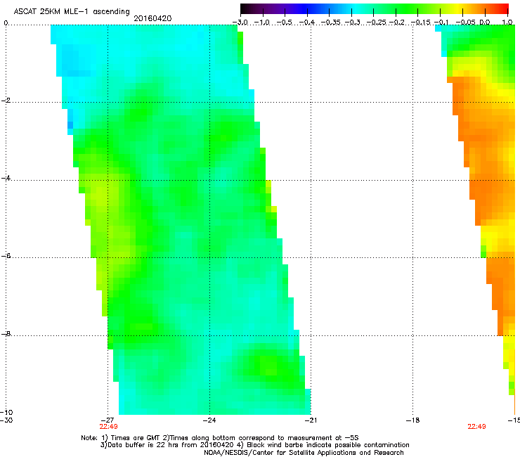Click the colorbar label -0.35
Screen dimensions: 520x457
[x=330, y=22]
